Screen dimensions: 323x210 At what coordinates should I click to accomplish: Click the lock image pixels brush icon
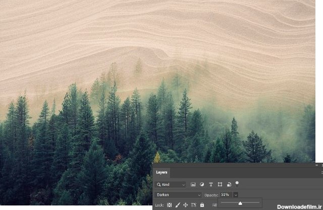click(x=178, y=205)
